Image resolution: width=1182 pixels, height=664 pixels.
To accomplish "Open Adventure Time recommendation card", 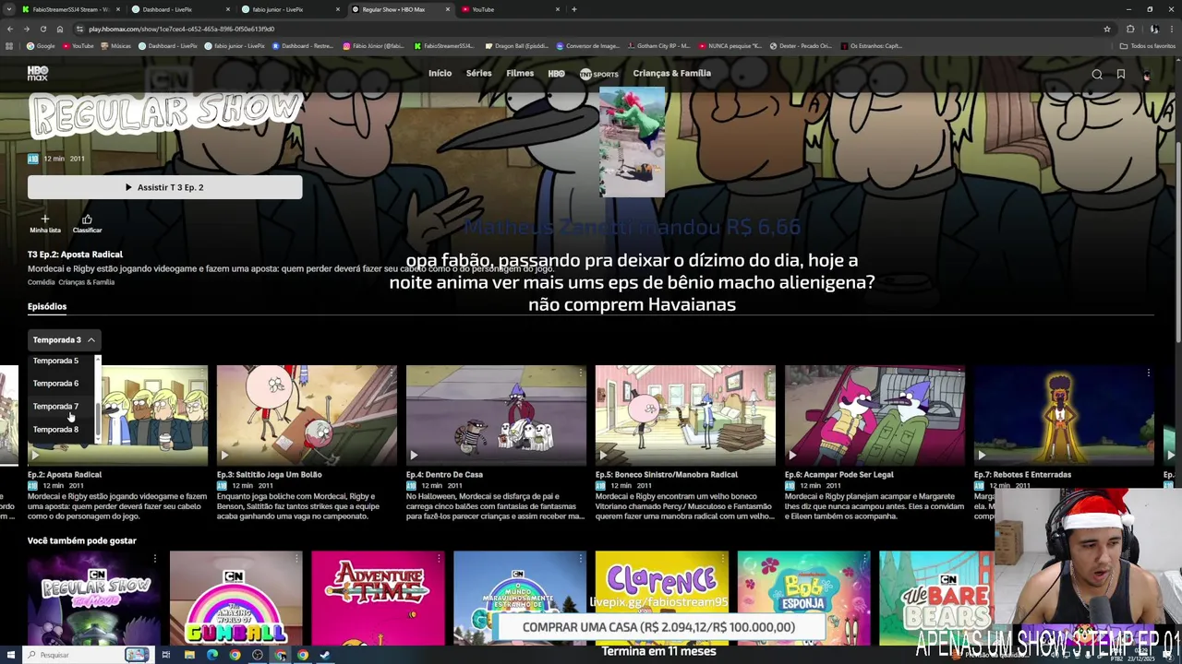I will [378, 598].
